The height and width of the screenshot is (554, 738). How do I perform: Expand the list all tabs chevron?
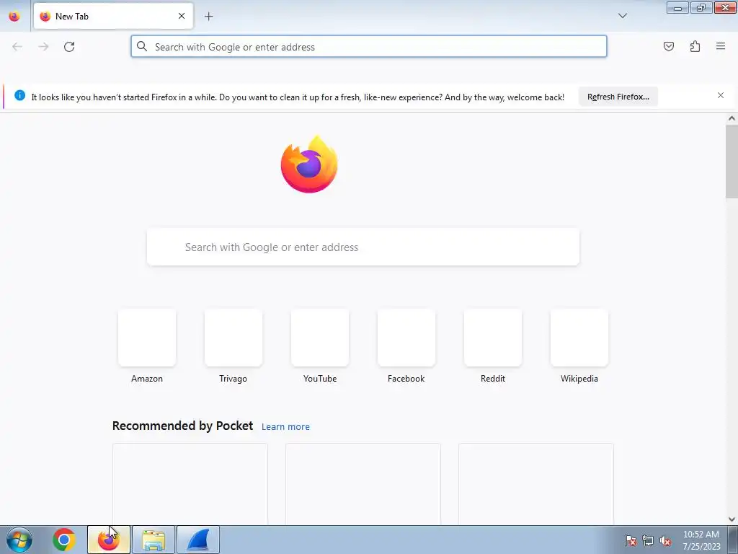click(622, 16)
